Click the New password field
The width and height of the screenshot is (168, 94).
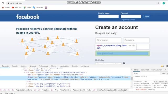coord(122,54)
